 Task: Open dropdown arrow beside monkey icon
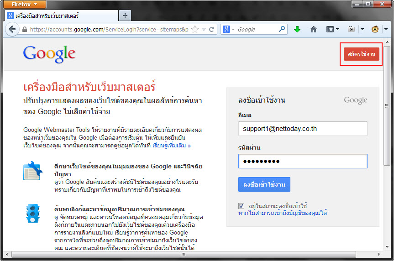[x=386, y=29]
